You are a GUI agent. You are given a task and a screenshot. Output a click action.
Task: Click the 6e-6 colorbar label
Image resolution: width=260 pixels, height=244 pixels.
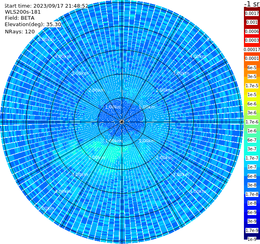coord(252,104)
